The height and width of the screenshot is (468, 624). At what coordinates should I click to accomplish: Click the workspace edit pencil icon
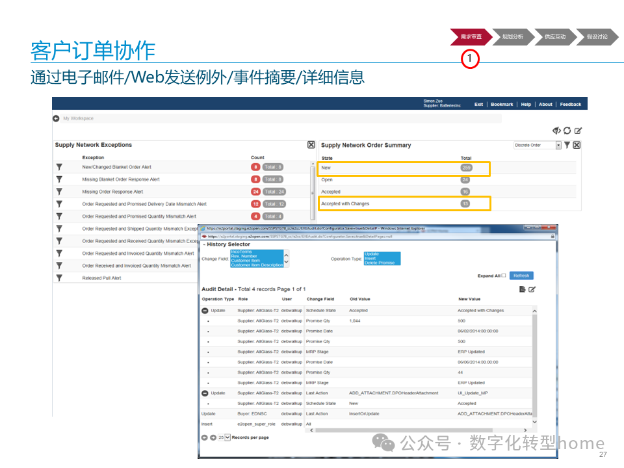click(x=578, y=131)
